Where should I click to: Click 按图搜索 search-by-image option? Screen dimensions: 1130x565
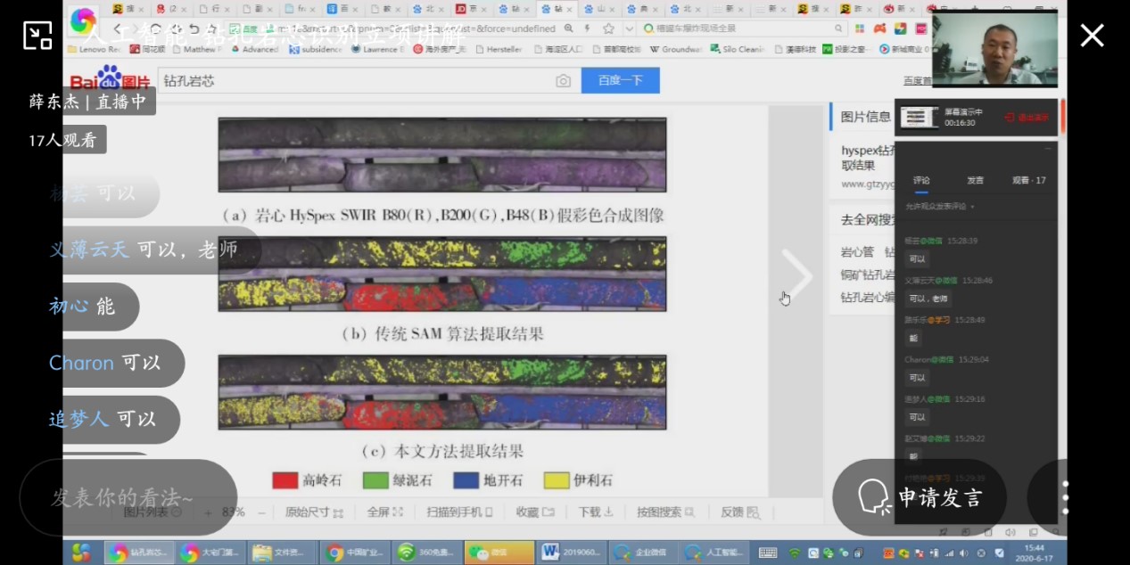click(x=666, y=512)
